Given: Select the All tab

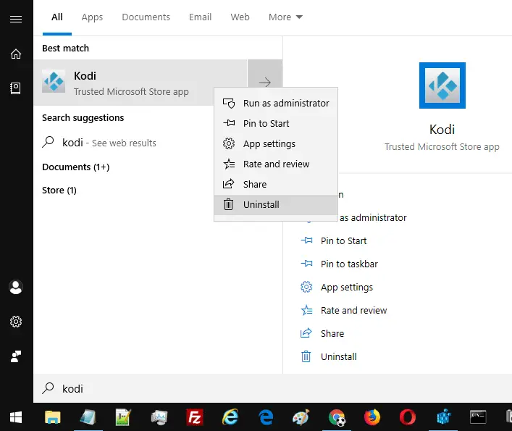Looking at the screenshot, I should (56, 17).
